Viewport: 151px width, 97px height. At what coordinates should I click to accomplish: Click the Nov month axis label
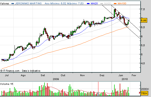click(x=82, y=75)
